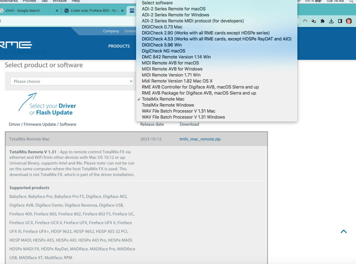Image resolution: width=356 pixels, height=264 pixels.
Task: Select 'DMC 842 Remote Version 1.14 Win'
Action: pyautogui.click(x=176, y=57)
